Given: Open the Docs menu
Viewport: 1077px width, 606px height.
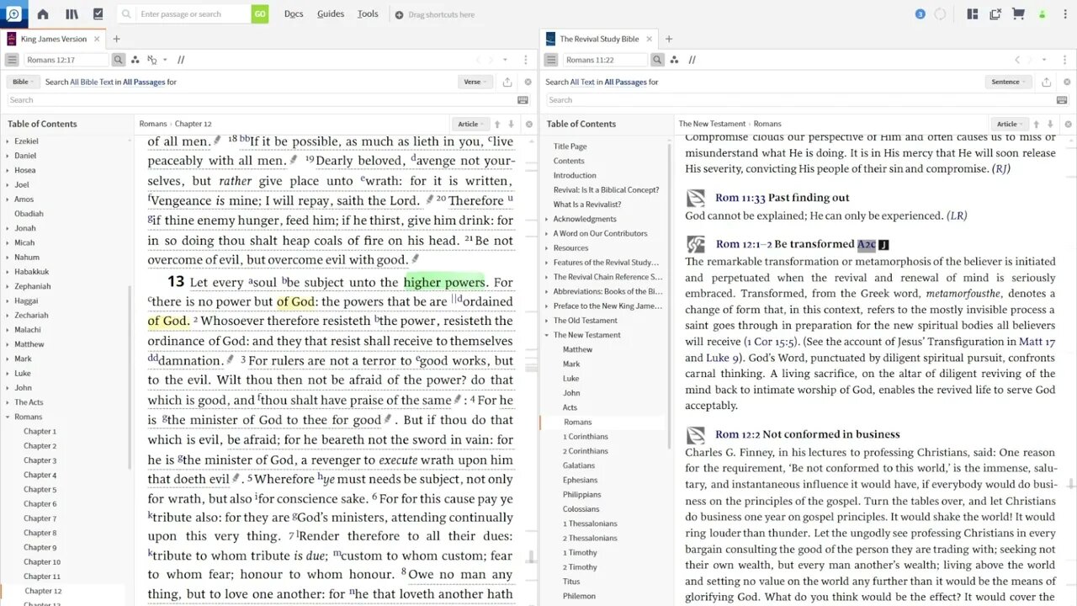Looking at the screenshot, I should [x=294, y=14].
